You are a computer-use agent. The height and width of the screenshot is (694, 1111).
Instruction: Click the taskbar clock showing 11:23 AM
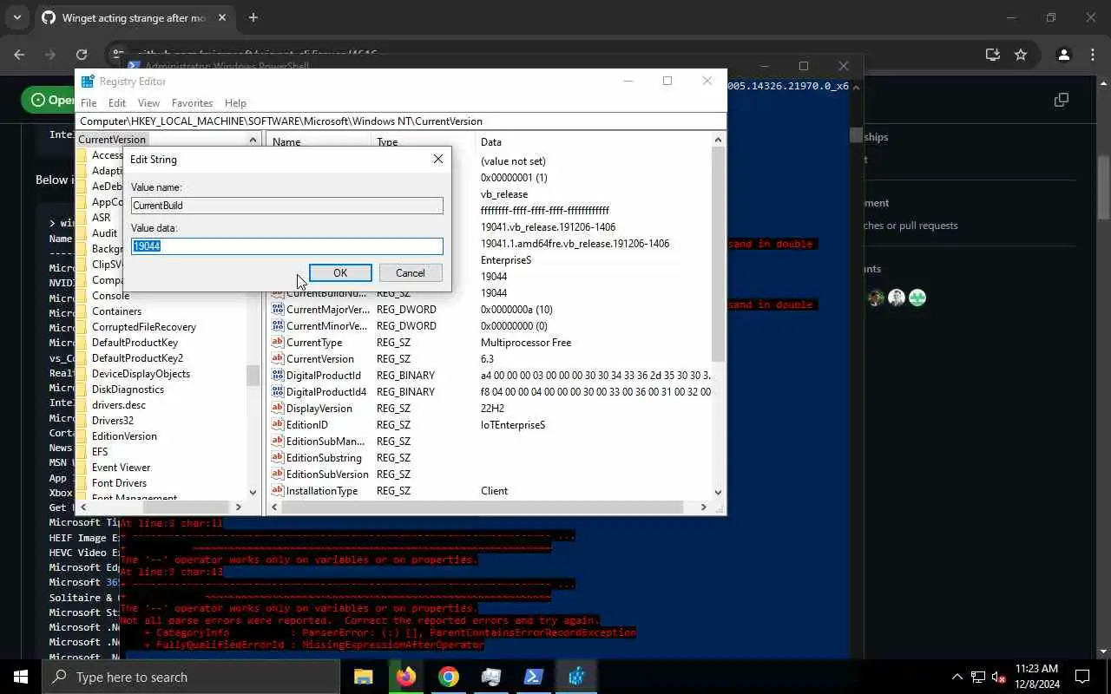pos(1036,677)
